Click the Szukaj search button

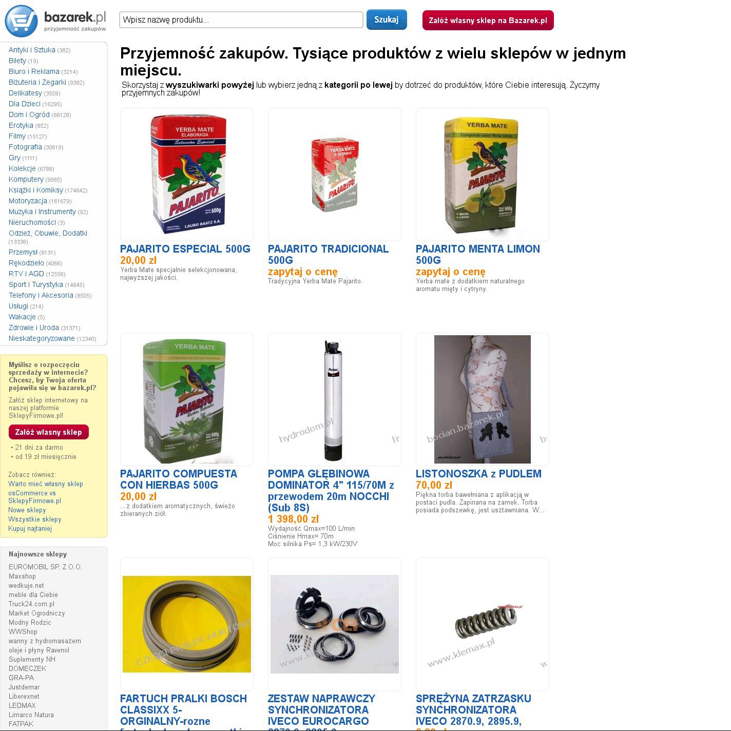pyautogui.click(x=387, y=20)
